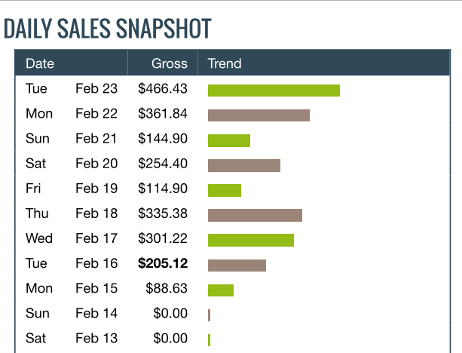The image size is (462, 353).
Task: Click the Gross column header
Action: coord(169,63)
